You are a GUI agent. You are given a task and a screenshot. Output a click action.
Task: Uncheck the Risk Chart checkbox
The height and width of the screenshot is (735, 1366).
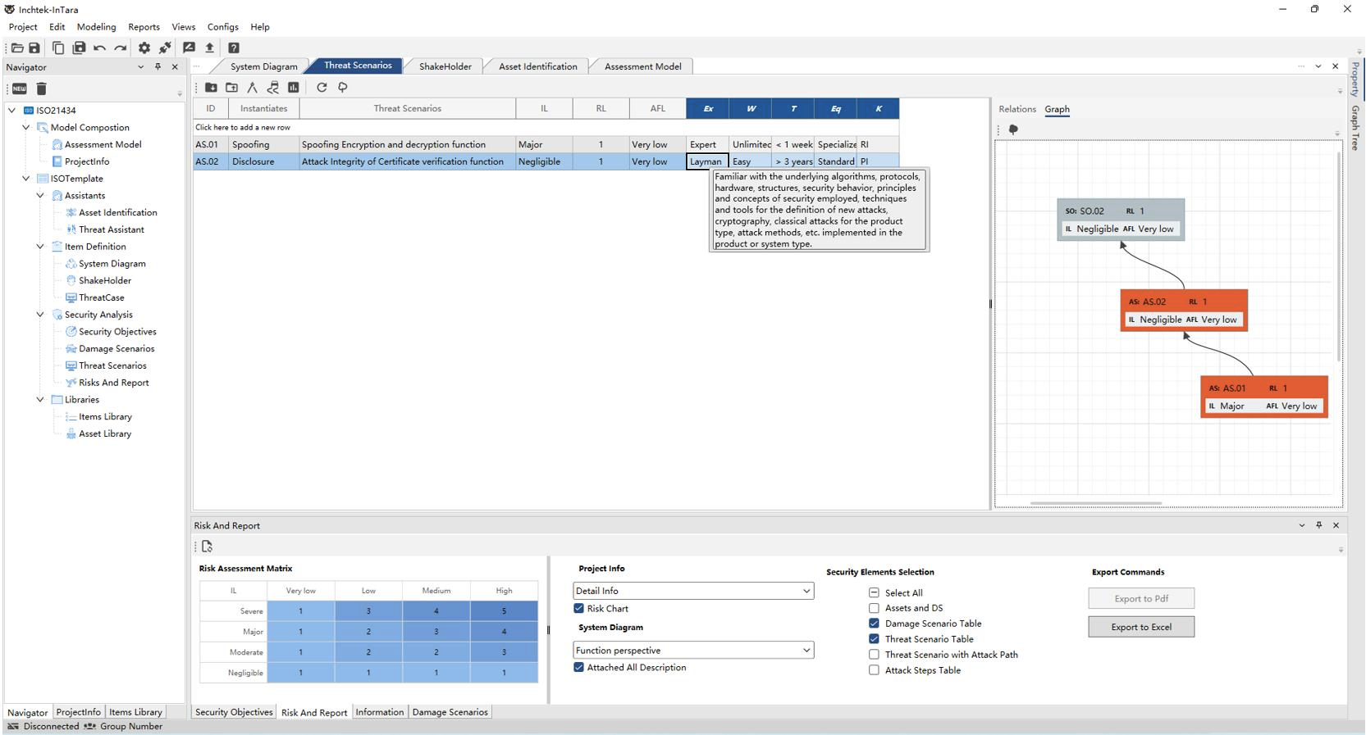[579, 609]
